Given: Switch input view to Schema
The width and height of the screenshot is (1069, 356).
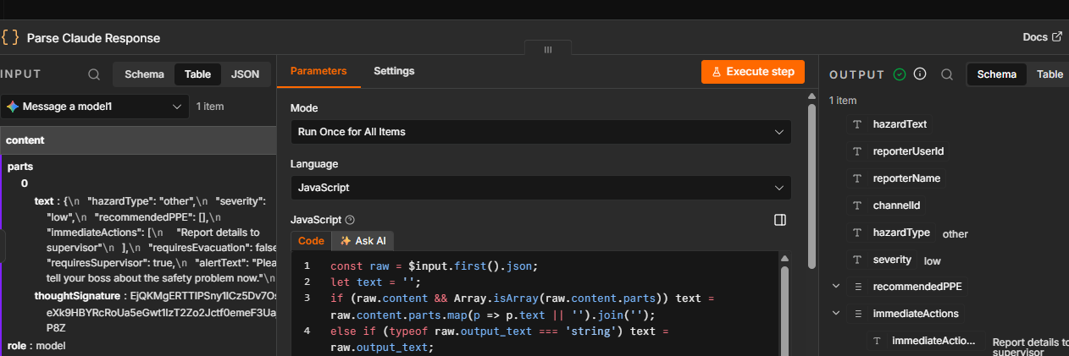Looking at the screenshot, I should click(144, 74).
